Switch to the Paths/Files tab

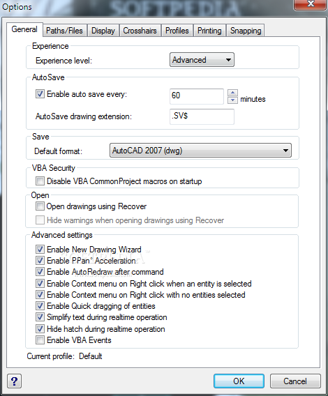coord(64,31)
